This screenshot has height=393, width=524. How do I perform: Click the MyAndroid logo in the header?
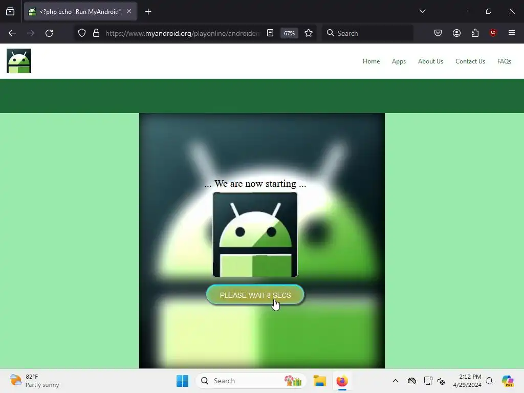pyautogui.click(x=19, y=61)
